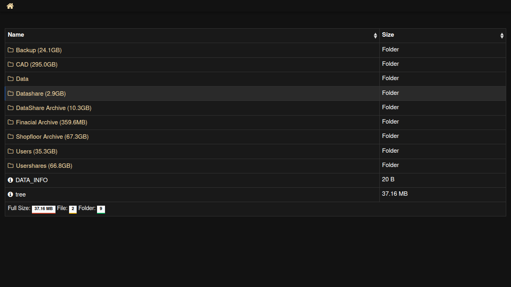Screen dimensions: 511x287
Task: Open the Data folder link
Action: (22, 79)
